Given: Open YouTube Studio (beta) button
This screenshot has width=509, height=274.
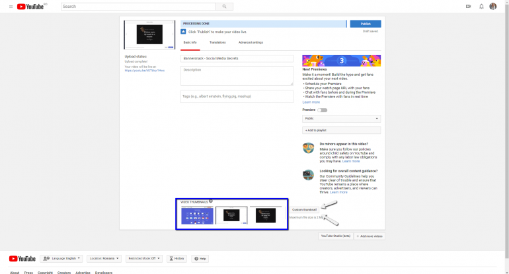Looking at the screenshot, I should click(x=336, y=236).
